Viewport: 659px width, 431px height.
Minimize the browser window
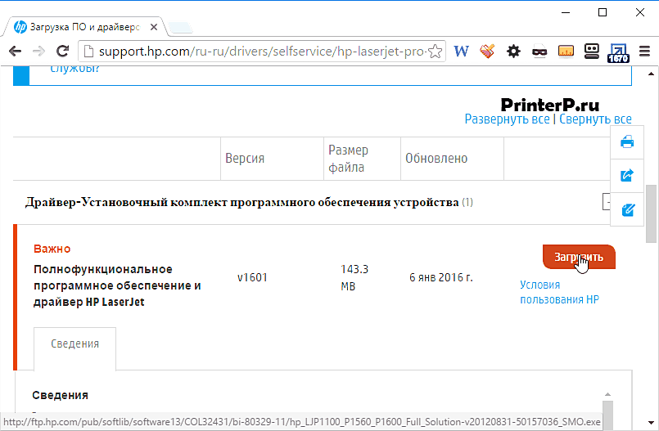coord(566,12)
